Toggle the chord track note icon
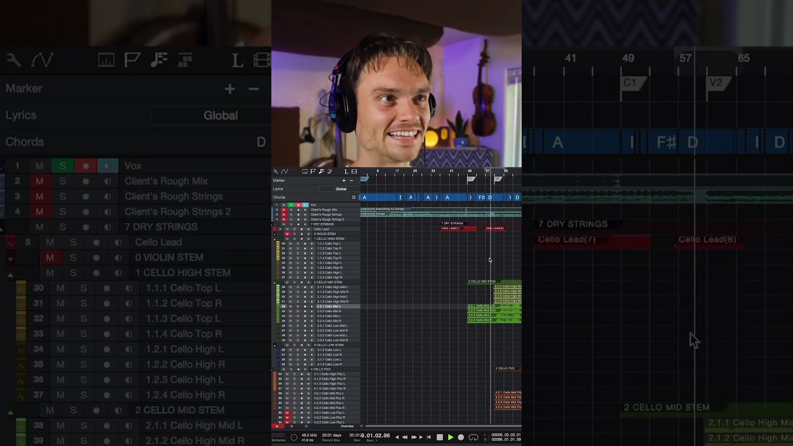Screen dimensions: 793x446 tap(322, 171)
